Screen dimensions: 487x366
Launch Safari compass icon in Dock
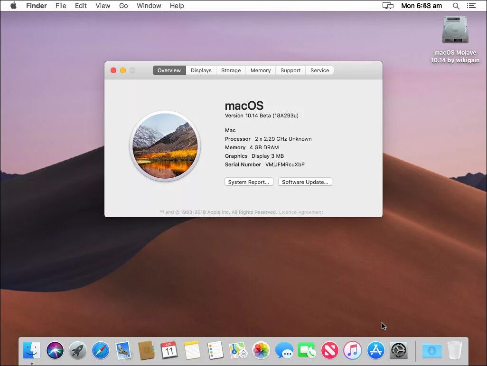tap(101, 350)
